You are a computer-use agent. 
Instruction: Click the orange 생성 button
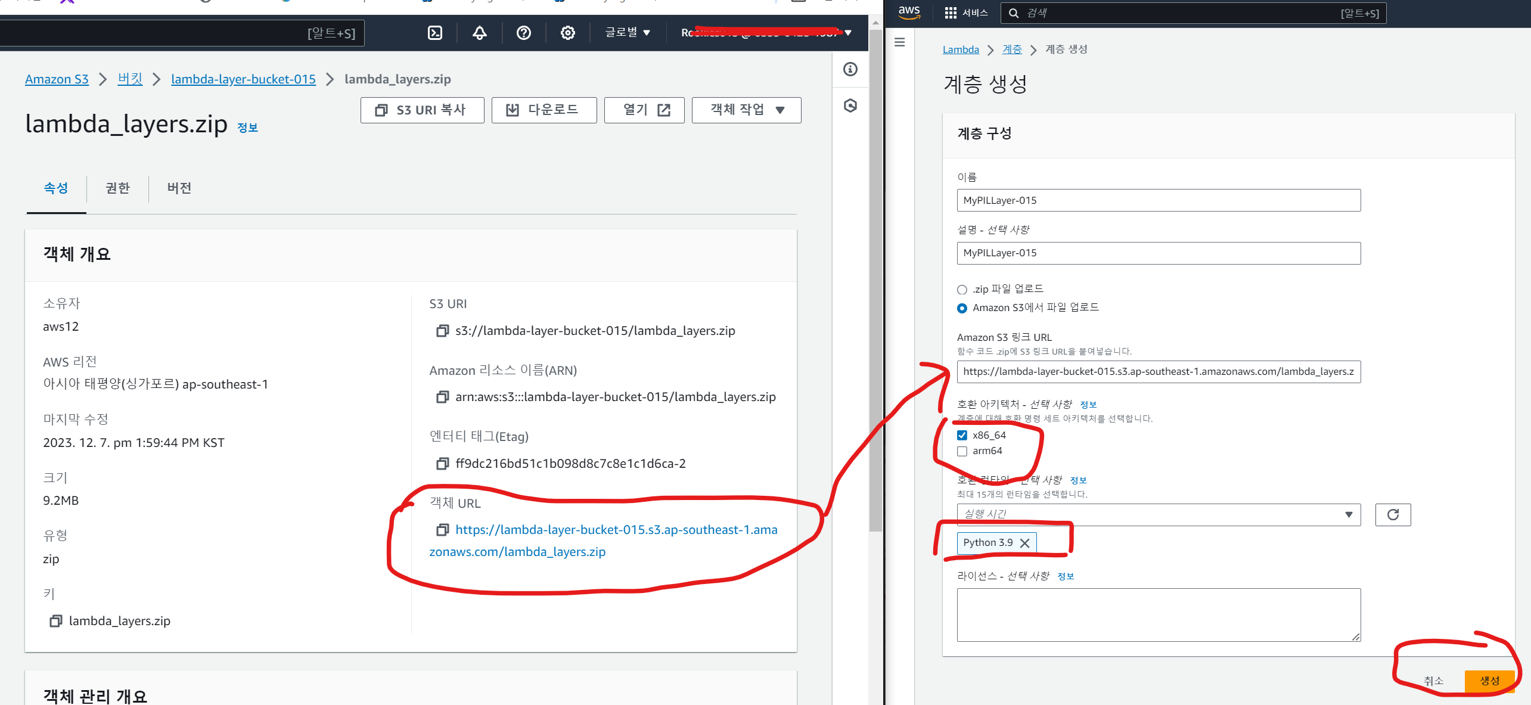[x=1489, y=681]
